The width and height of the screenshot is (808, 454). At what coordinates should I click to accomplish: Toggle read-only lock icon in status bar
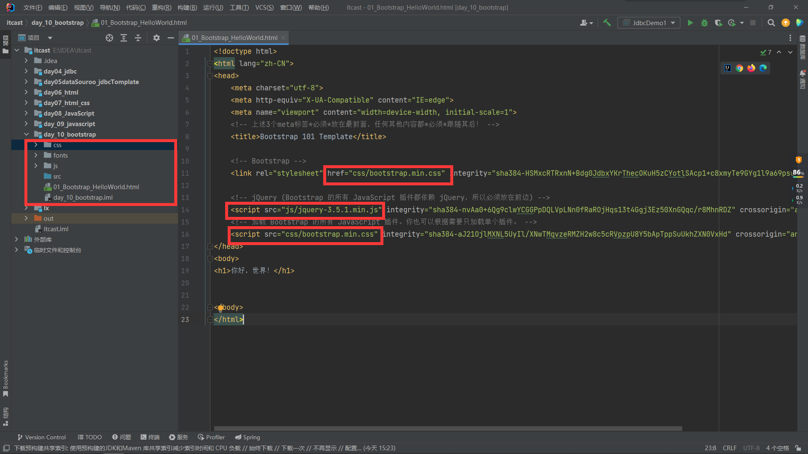(x=798, y=448)
